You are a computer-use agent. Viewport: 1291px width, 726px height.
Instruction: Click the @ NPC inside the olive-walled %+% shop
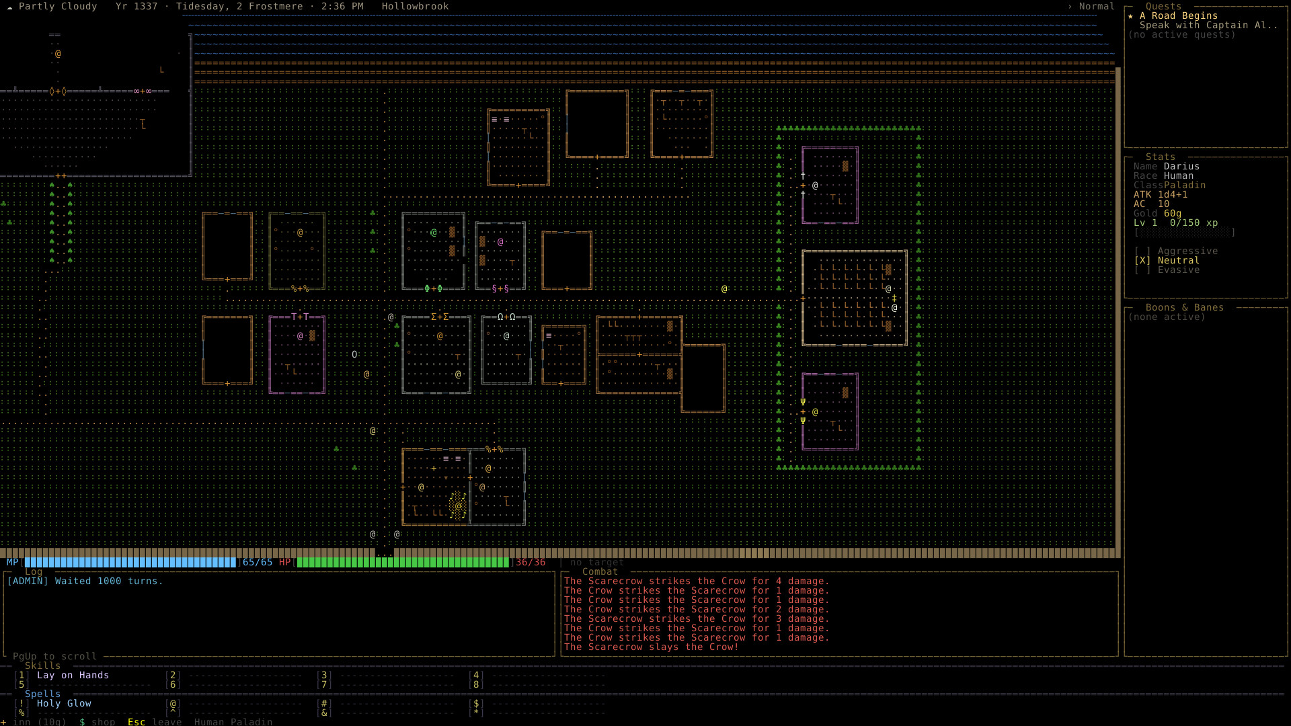tap(300, 233)
